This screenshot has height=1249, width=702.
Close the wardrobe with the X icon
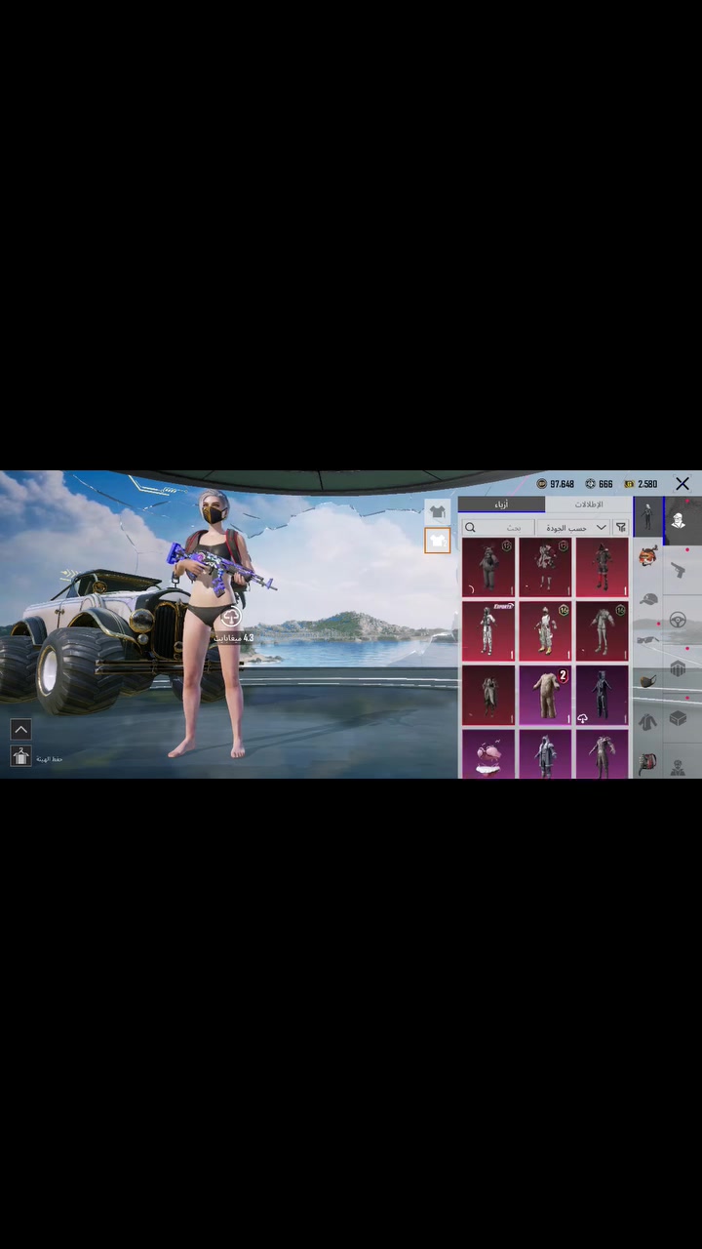(x=682, y=483)
